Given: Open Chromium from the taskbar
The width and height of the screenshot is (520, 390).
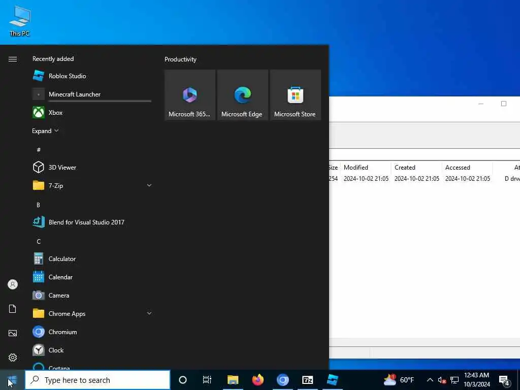Looking at the screenshot, I should [282, 380].
